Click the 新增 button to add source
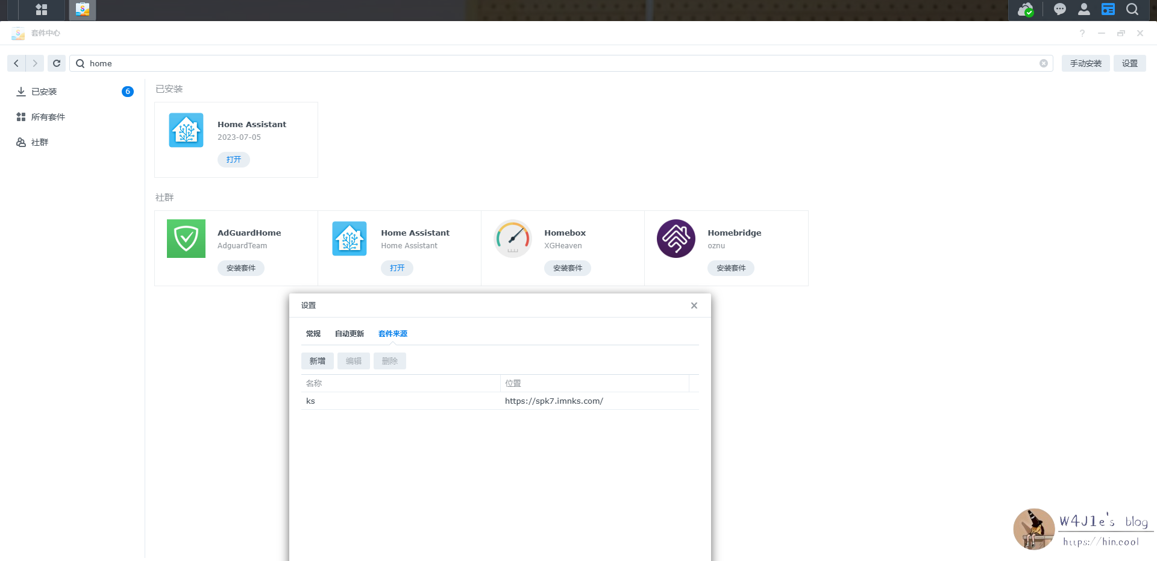Screen dimensions: 1157x561 [x=317, y=361]
